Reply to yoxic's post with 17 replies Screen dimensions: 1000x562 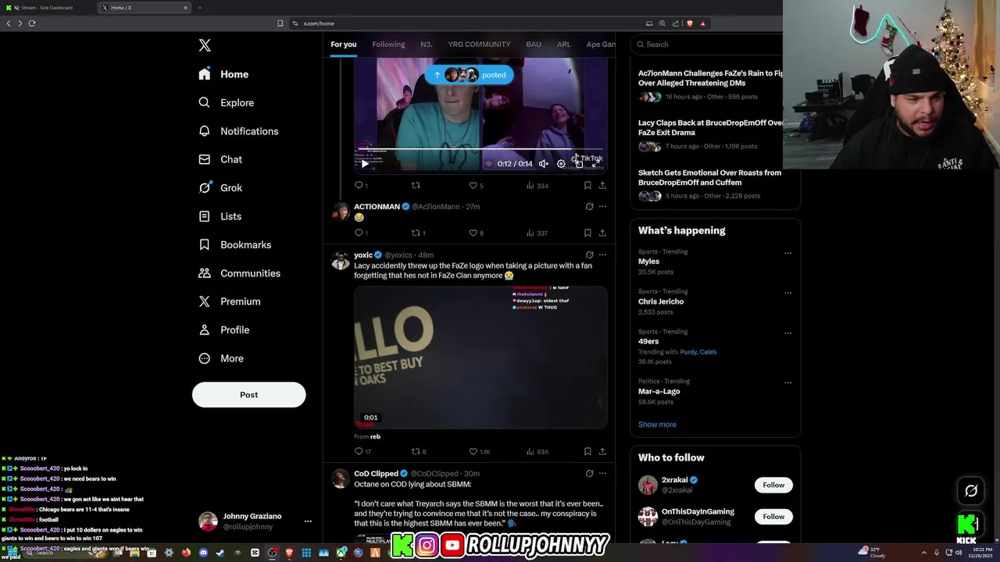pyautogui.click(x=362, y=451)
